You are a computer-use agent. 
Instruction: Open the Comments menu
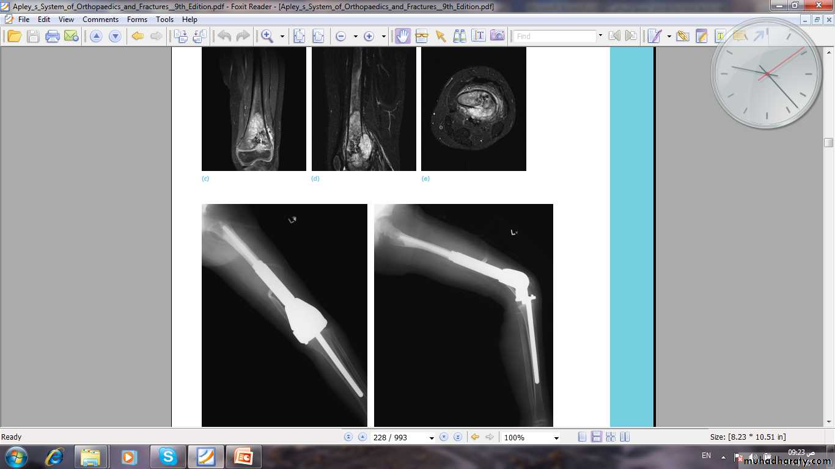[x=100, y=20]
